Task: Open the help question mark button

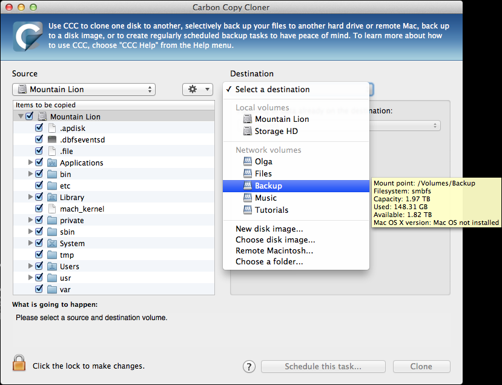Action: click(x=249, y=366)
